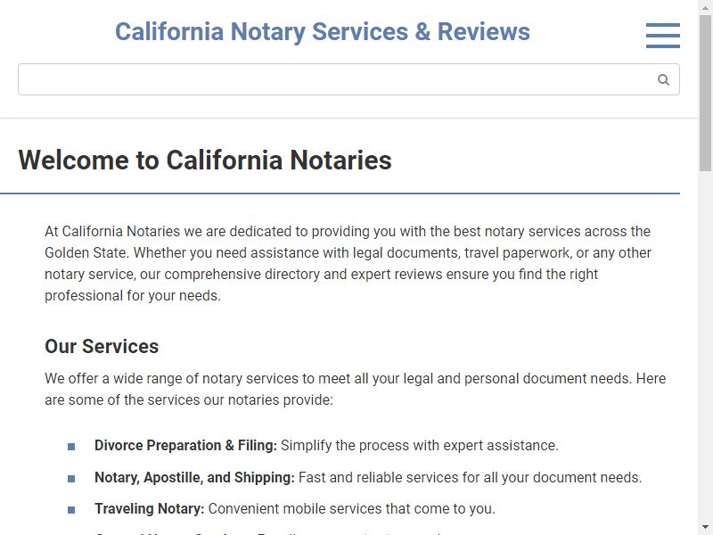The height and width of the screenshot is (535, 713).
Task: Open the California Notary Services & Reviews title link
Action: (x=323, y=31)
